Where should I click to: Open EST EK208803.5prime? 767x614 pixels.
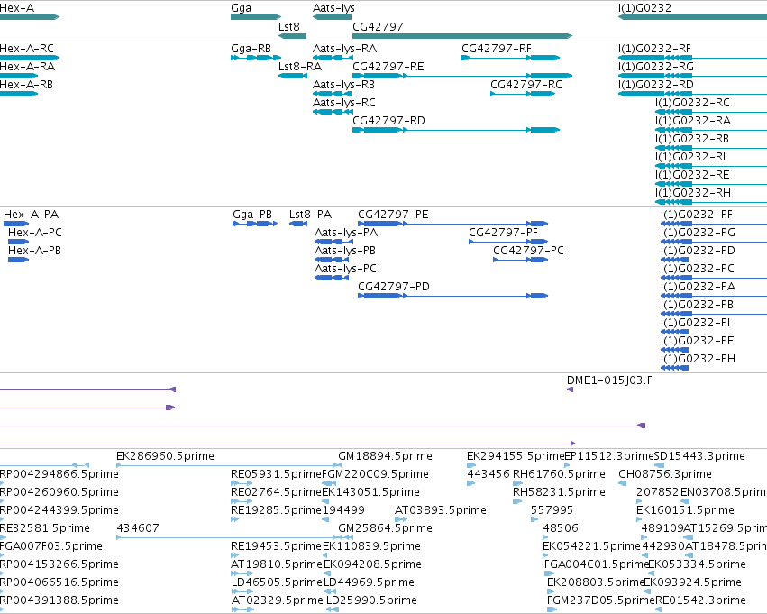(552, 591)
